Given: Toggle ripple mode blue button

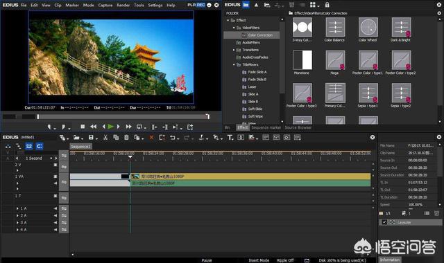Looking at the screenshot, I should [x=40, y=146].
